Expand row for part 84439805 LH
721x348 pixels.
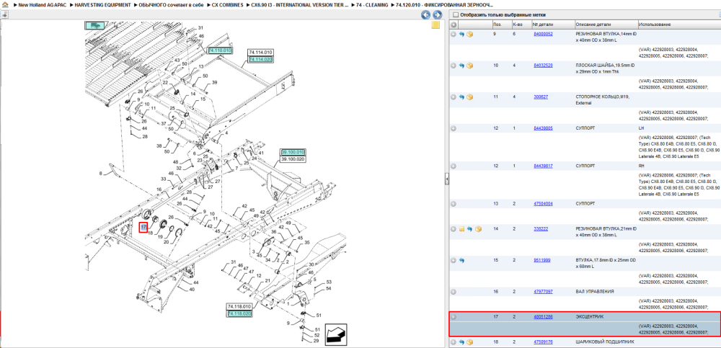pos(454,128)
